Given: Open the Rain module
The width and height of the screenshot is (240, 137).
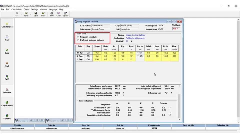Looking at the screenshot, I should (x=7, y=38).
